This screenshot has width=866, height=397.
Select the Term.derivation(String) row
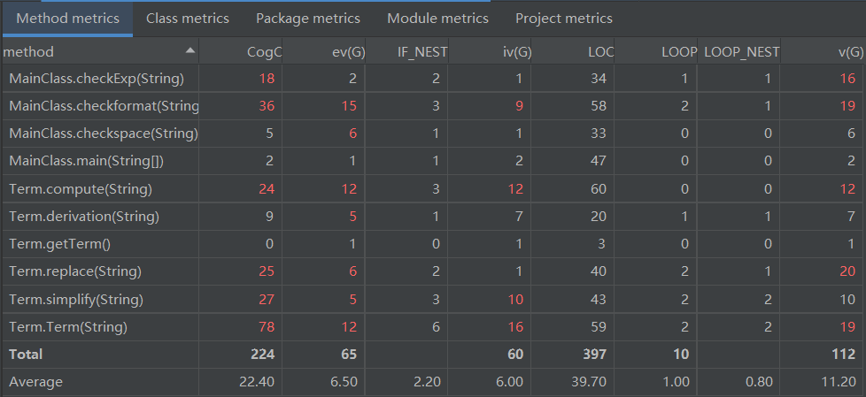click(433, 217)
